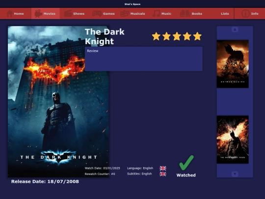Viewport: 265px width, 199px height.
Task: Open the Batman Begins poster thumbnail
Action: (233, 64)
